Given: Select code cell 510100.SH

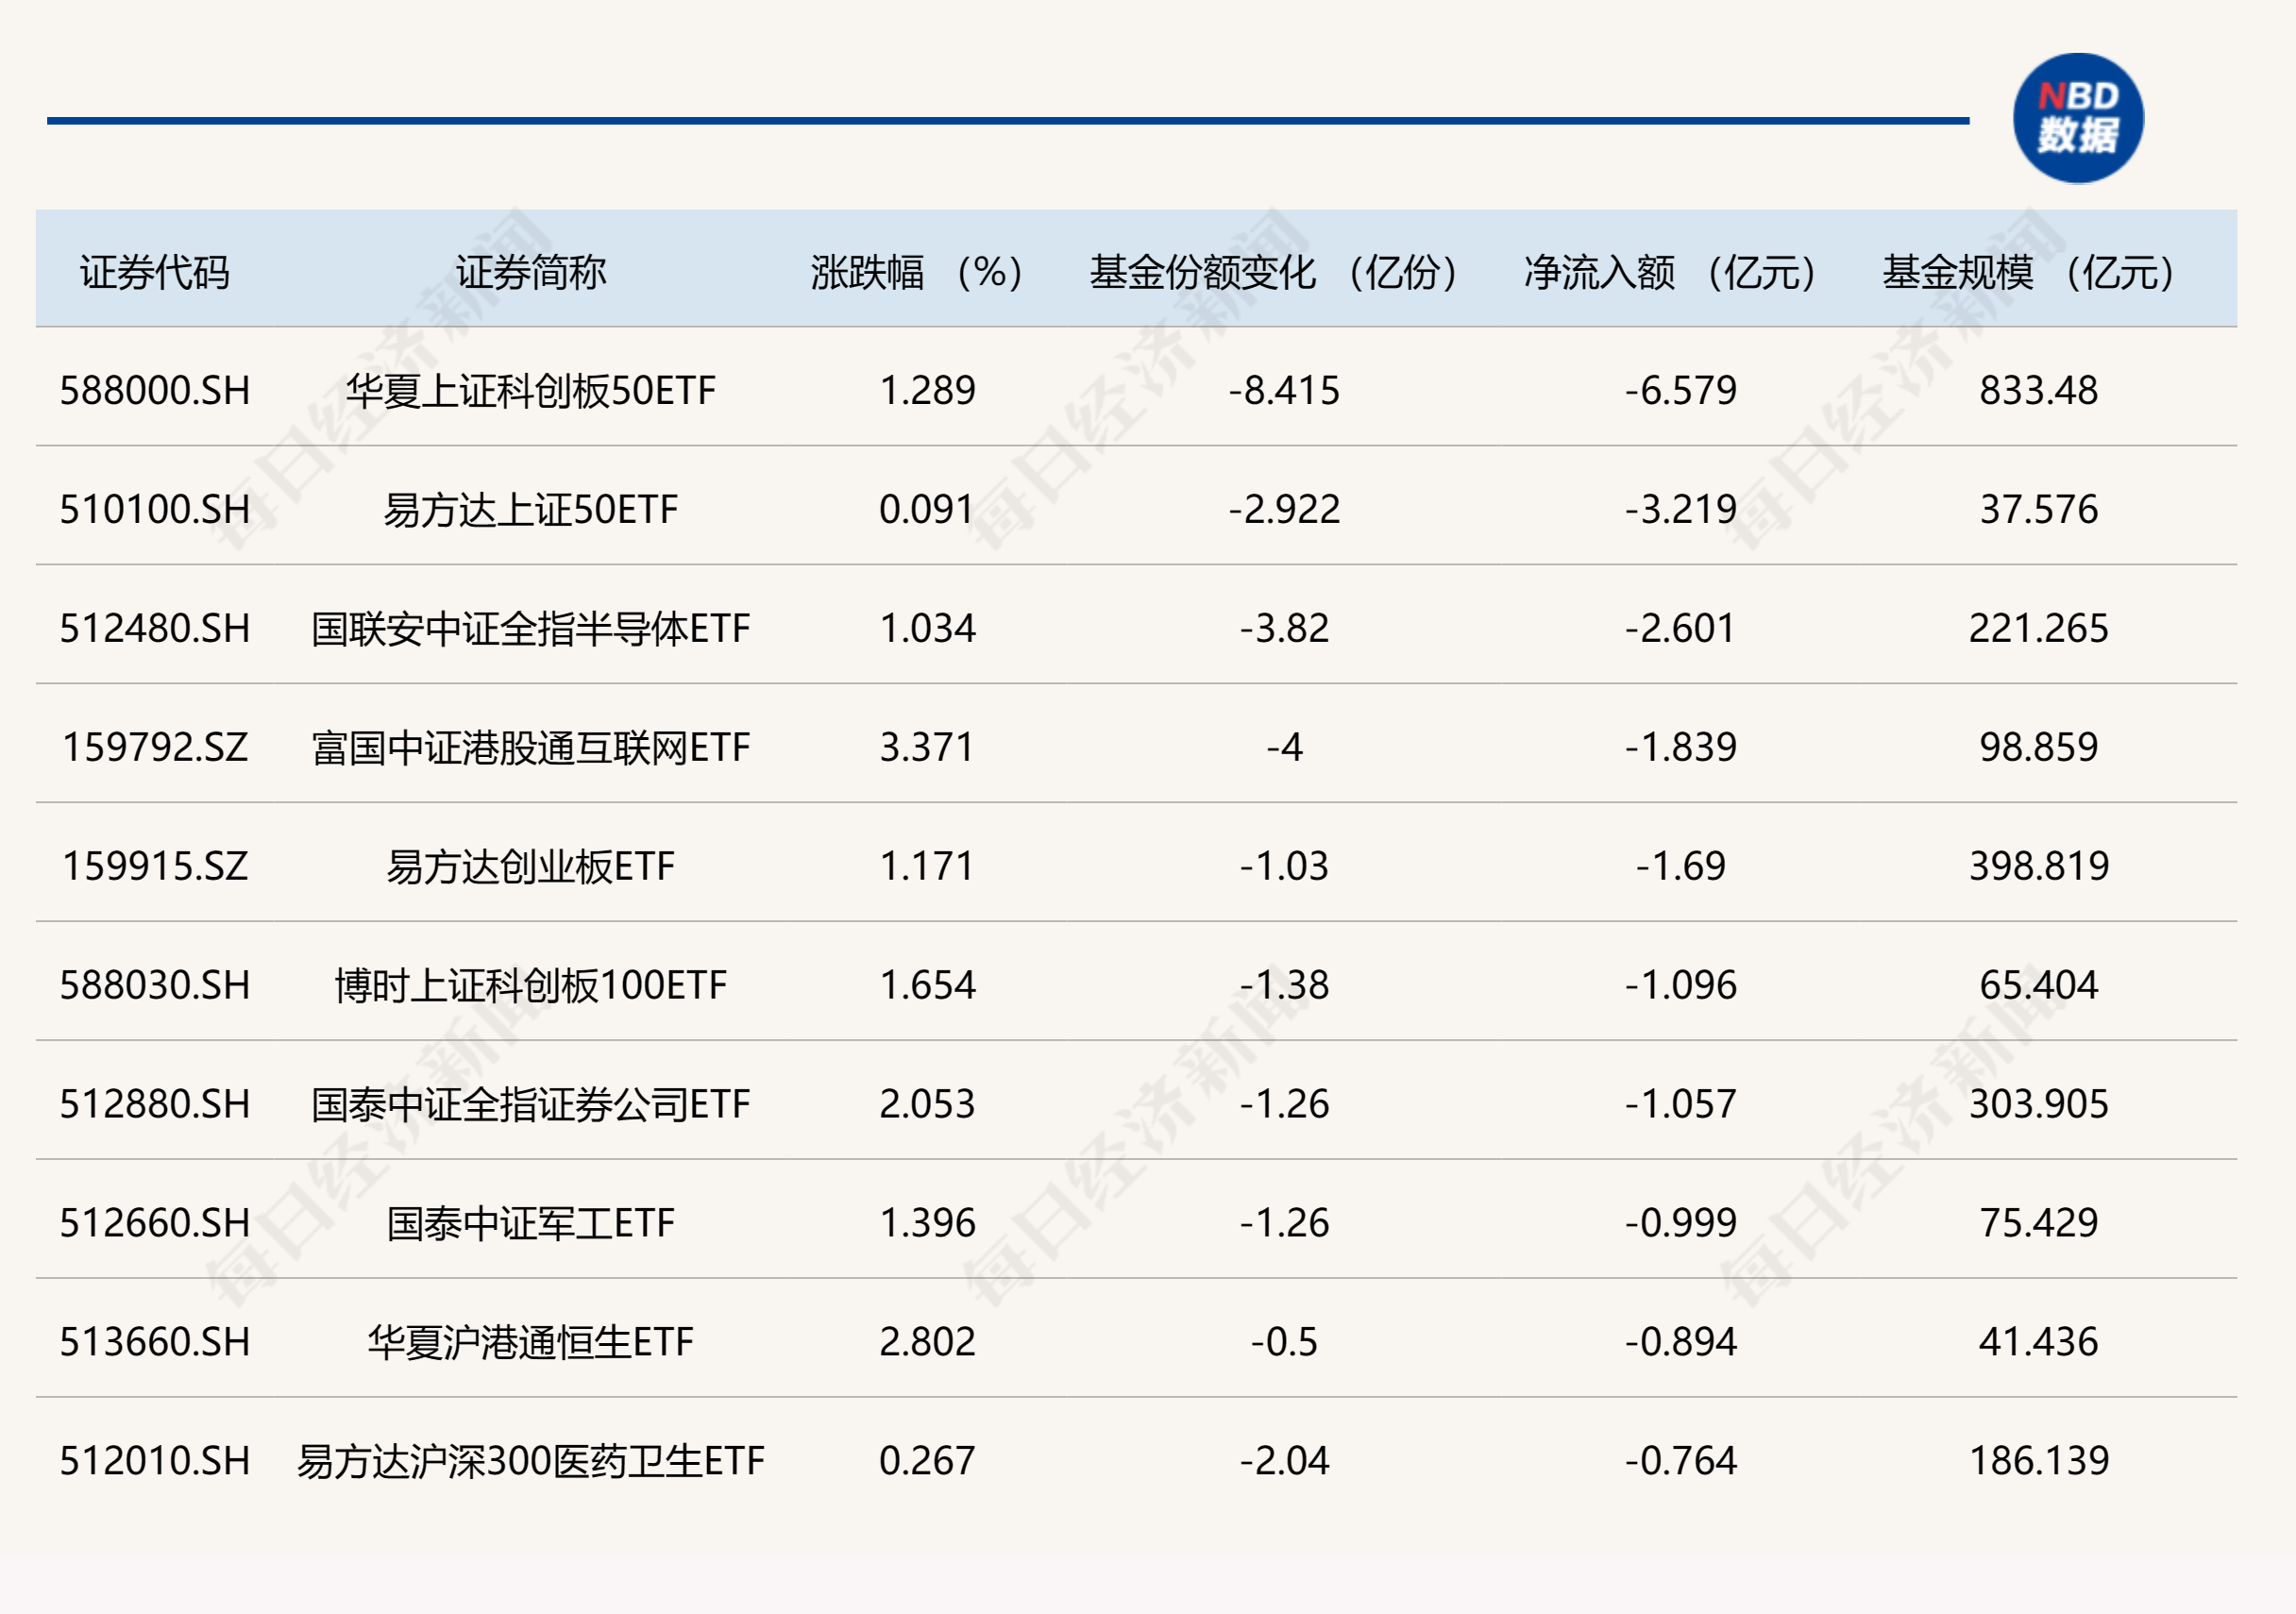Looking at the screenshot, I should (x=155, y=509).
